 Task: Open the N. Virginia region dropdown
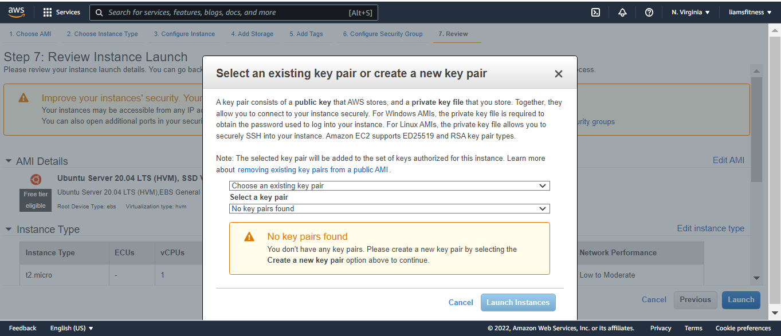tap(690, 12)
